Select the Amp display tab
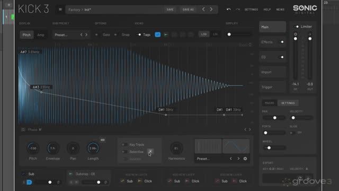The image size is (339, 191). pos(41,35)
